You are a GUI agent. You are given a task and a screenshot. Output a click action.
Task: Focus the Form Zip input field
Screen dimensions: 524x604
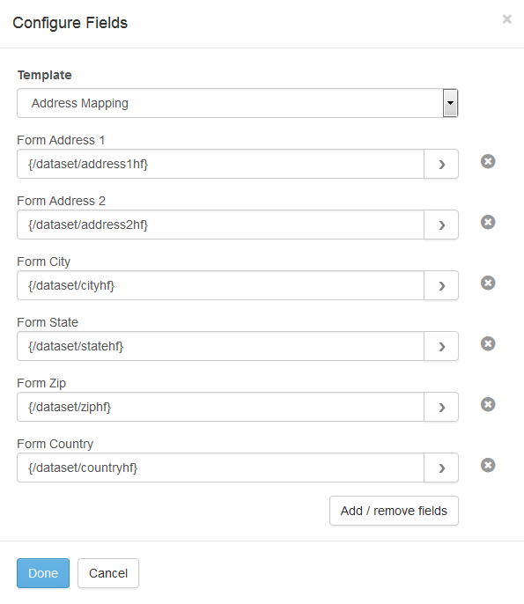click(x=220, y=407)
